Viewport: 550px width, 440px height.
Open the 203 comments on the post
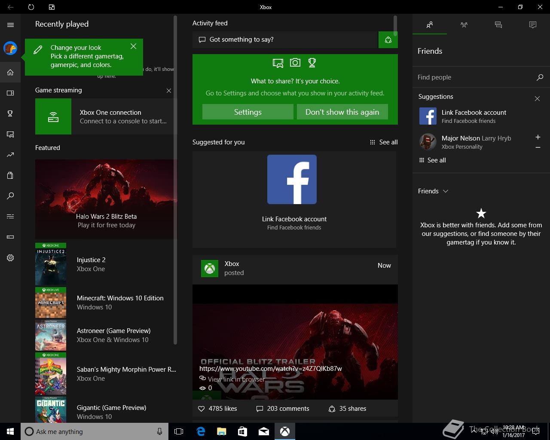click(x=283, y=409)
